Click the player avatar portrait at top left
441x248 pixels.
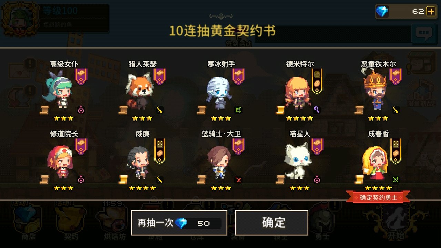point(19,17)
